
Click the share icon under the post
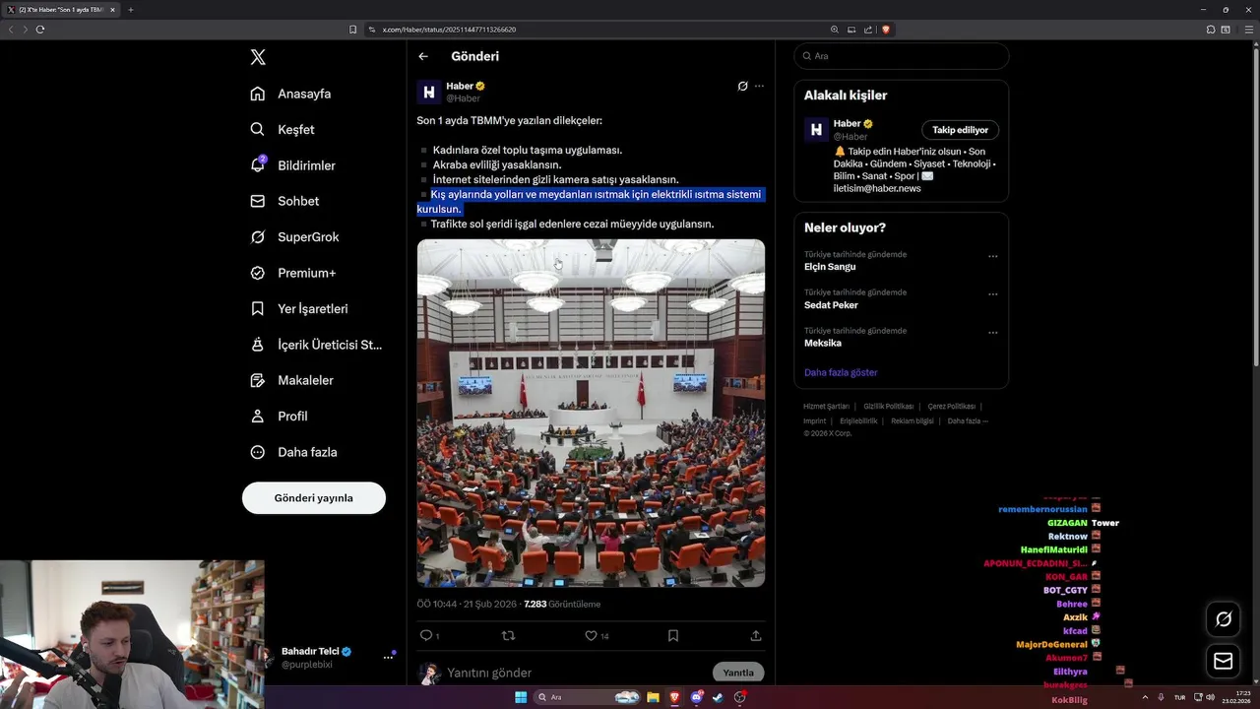click(x=756, y=636)
